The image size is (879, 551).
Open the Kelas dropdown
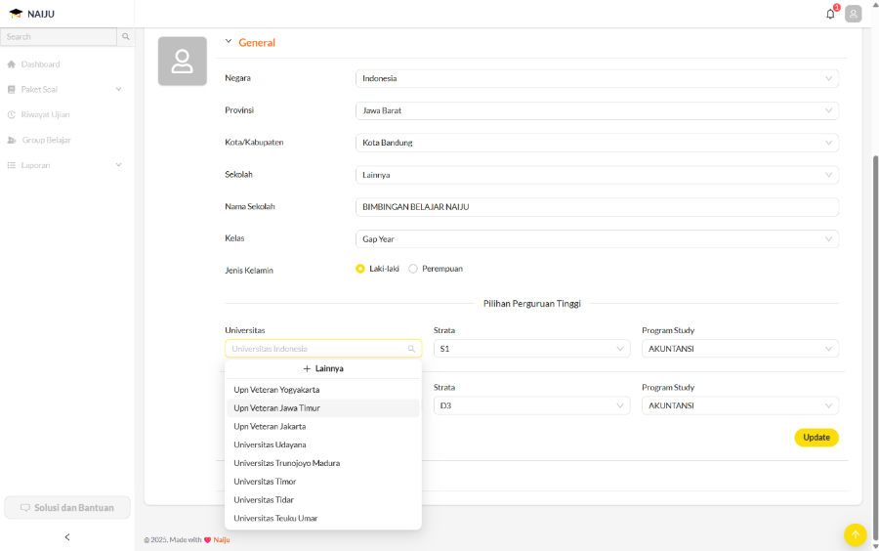(597, 238)
